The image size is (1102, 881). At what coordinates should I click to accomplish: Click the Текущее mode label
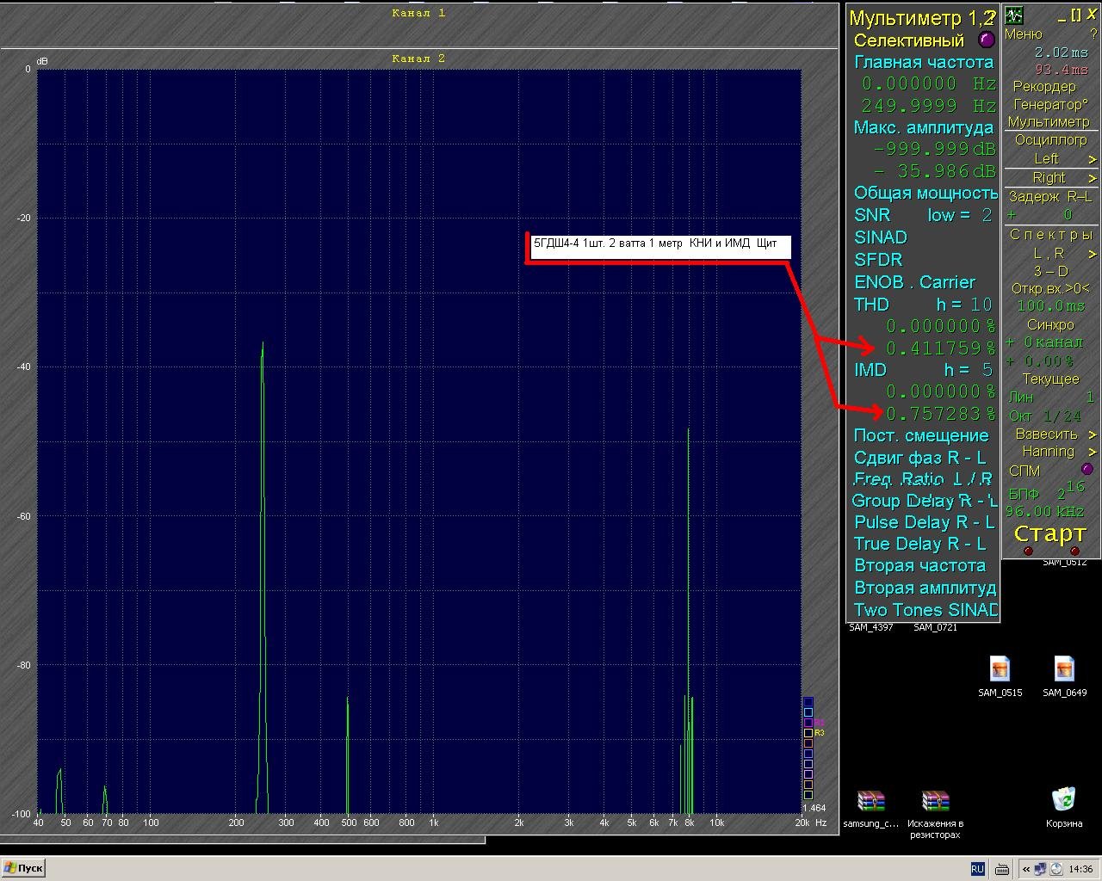(x=1050, y=379)
